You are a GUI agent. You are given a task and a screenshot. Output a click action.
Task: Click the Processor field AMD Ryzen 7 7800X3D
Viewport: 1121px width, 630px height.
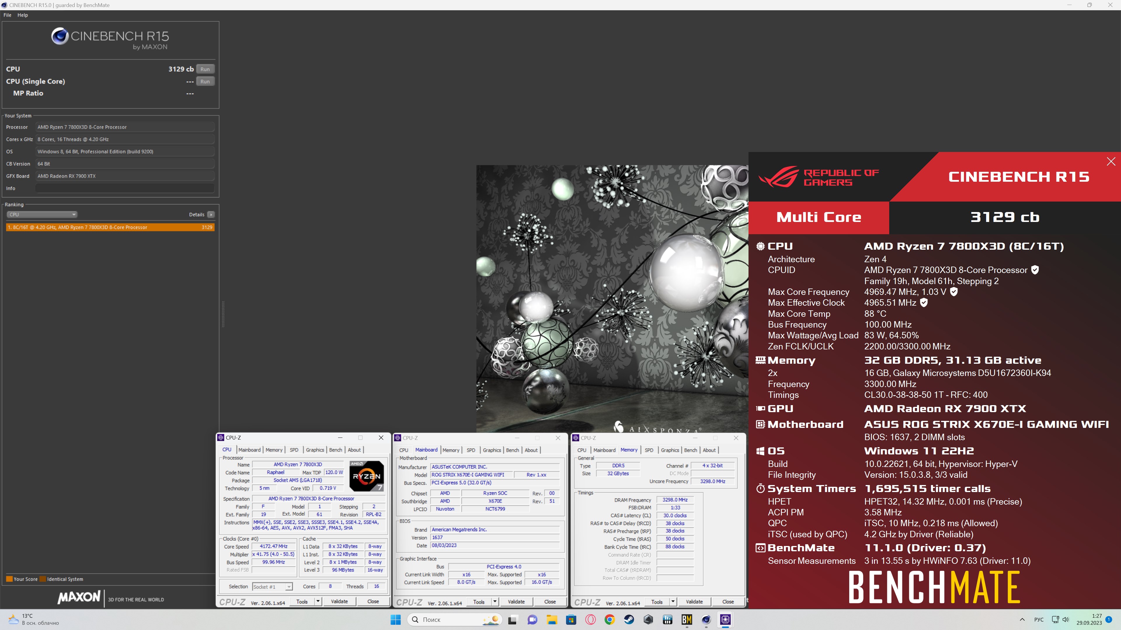[125, 127]
